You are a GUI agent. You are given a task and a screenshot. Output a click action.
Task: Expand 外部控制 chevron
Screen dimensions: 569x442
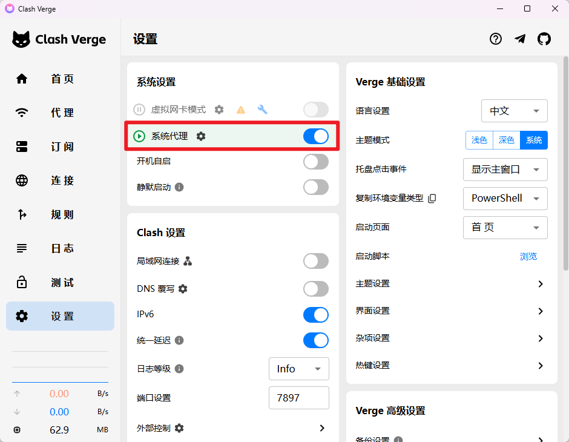322,428
